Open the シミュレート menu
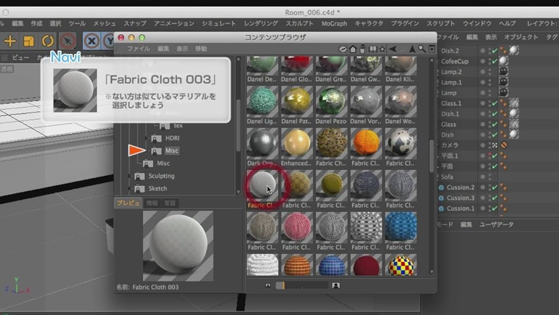The height and width of the screenshot is (315, 559). 219,23
